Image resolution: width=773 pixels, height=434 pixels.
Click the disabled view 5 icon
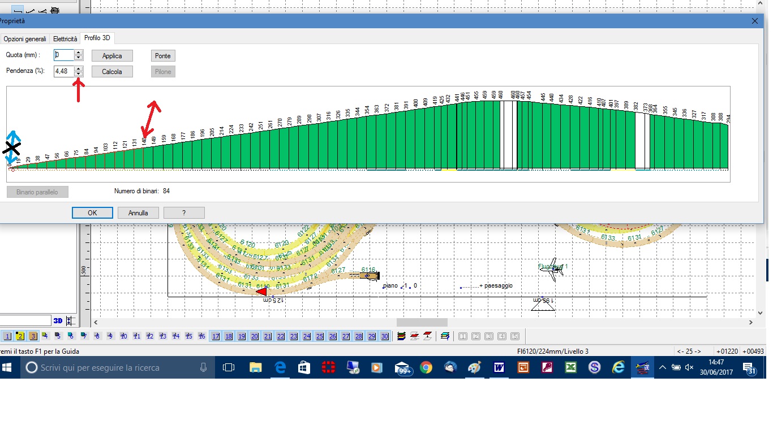(x=515, y=336)
